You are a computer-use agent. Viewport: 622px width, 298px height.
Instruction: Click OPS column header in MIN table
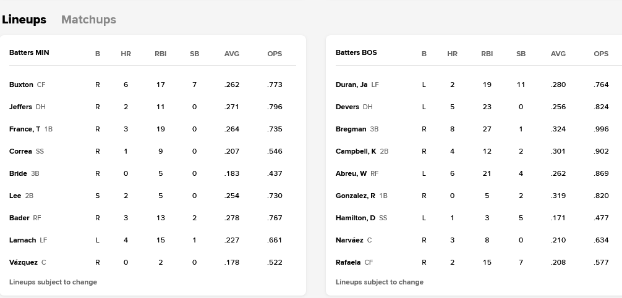tap(275, 54)
